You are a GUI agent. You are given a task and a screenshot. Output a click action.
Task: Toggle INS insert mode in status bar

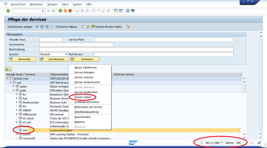tap(239, 143)
